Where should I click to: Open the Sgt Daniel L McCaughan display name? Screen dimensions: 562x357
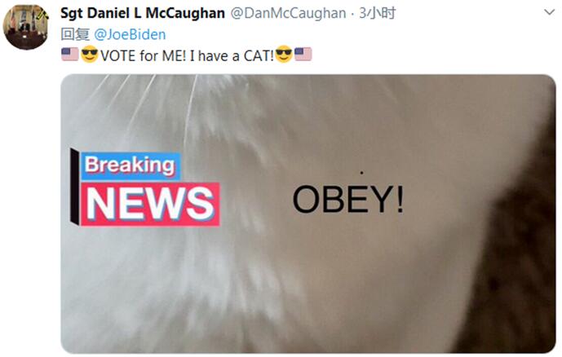click(x=143, y=13)
